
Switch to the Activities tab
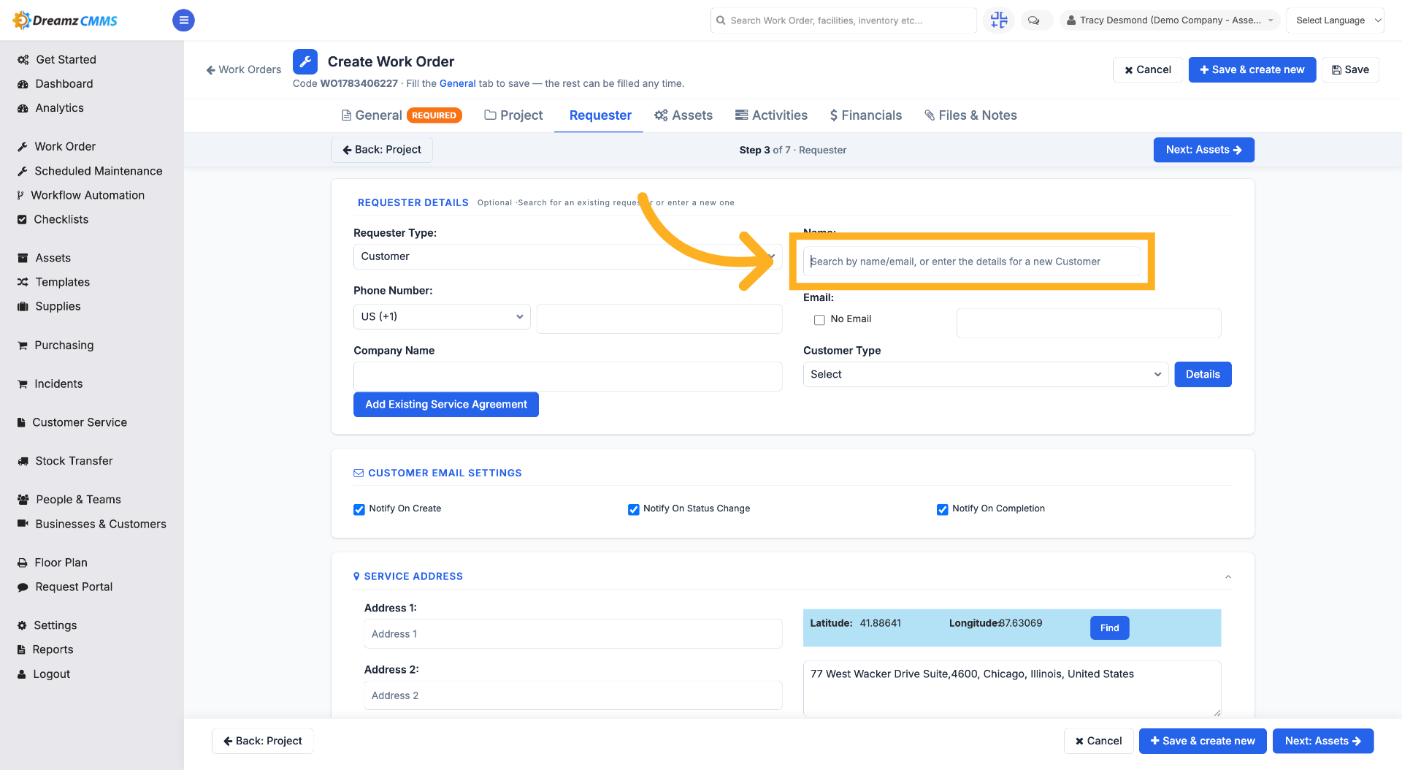click(771, 115)
